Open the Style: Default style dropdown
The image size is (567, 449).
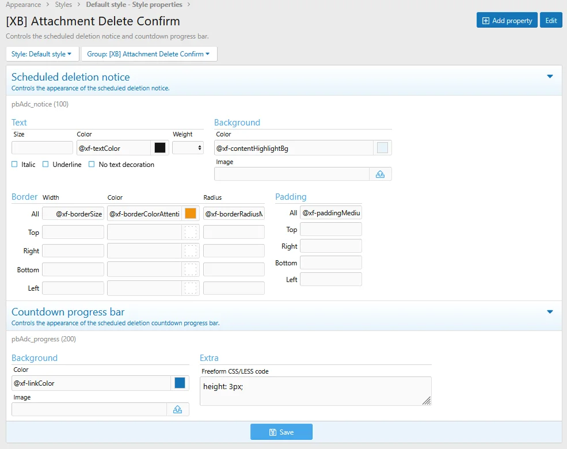pyautogui.click(x=41, y=54)
